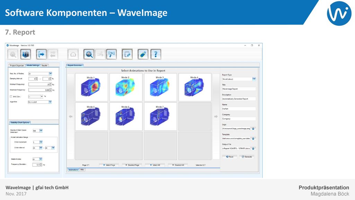
Task: Browse for the Output File location
Action: (x=253, y=149)
